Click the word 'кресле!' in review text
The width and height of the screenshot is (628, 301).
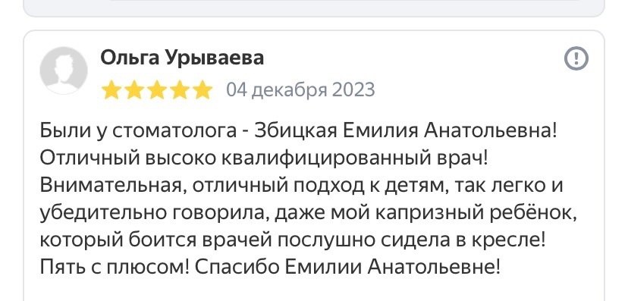pyautogui.click(x=508, y=240)
